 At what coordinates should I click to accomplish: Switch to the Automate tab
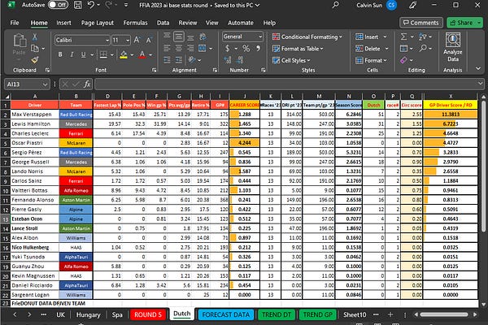click(x=241, y=23)
